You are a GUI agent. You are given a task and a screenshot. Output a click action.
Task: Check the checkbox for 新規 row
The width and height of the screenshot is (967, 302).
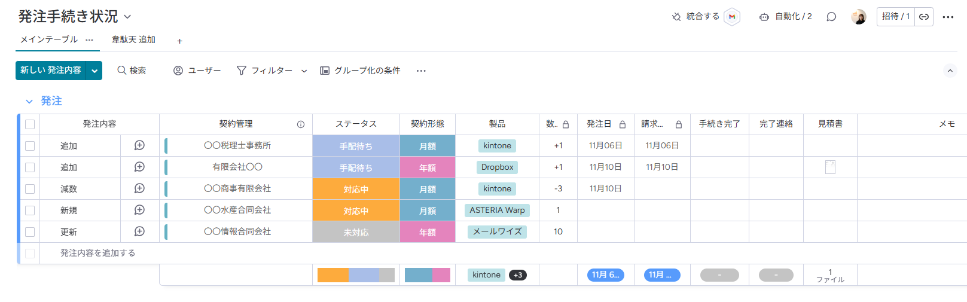point(30,211)
